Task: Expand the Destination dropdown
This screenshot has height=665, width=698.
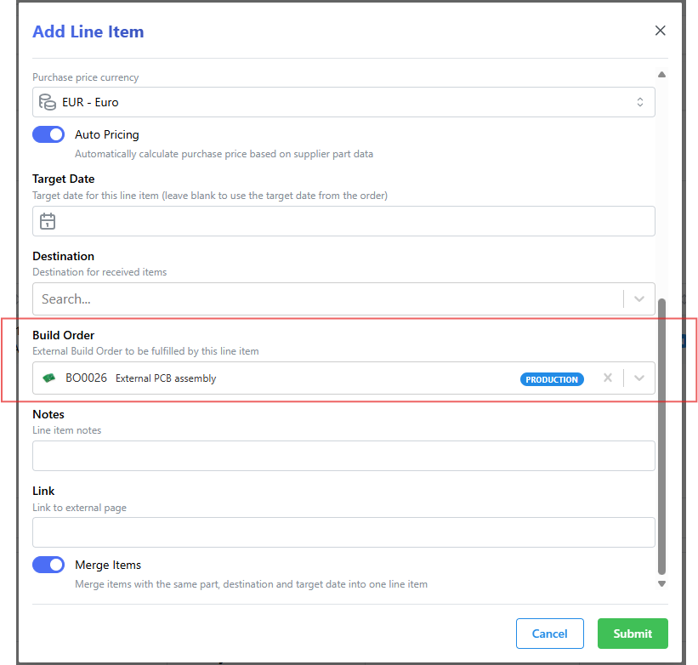Action: click(x=638, y=298)
